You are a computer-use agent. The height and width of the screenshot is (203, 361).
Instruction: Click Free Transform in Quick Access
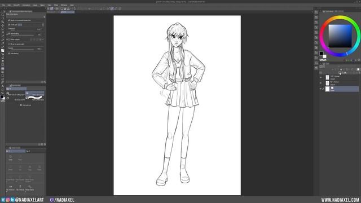pyautogui.click(x=20, y=178)
